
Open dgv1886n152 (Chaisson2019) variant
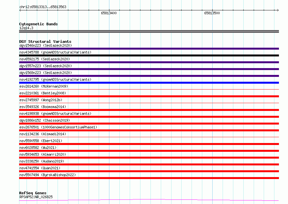tap(45, 120)
